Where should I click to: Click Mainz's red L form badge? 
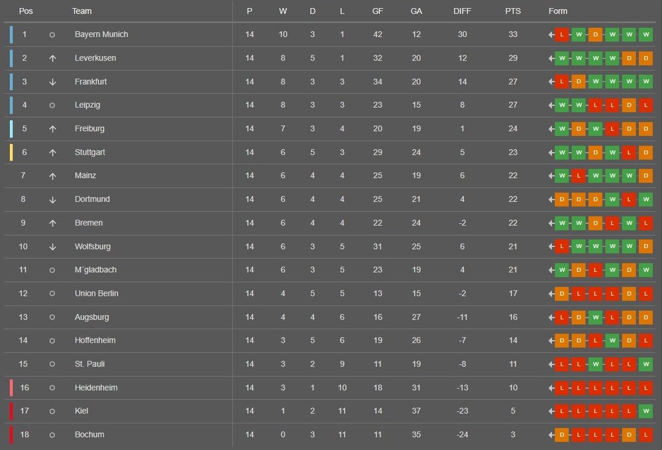pyautogui.click(x=579, y=176)
